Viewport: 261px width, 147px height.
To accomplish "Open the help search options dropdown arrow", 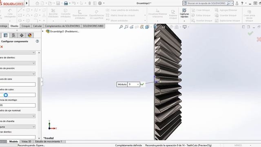I will click(x=232, y=3).
